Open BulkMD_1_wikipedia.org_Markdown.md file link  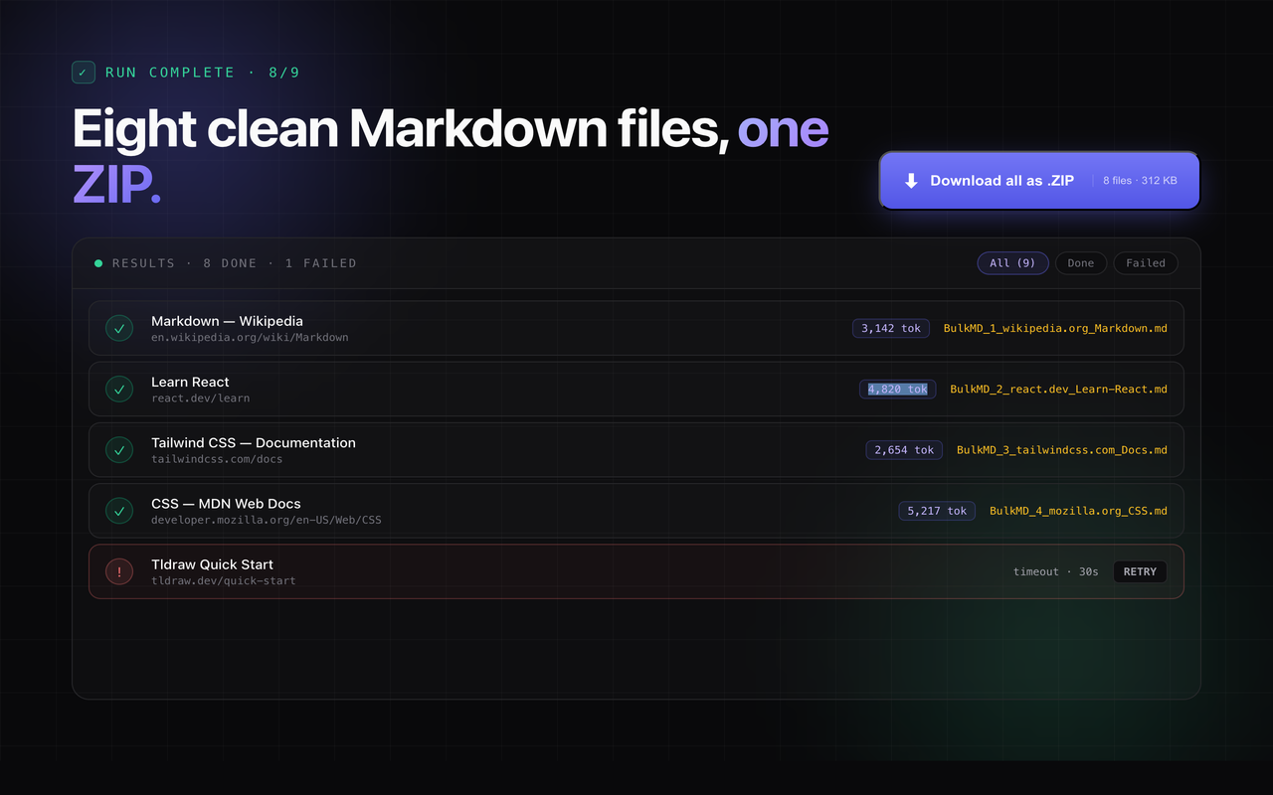click(x=1055, y=328)
